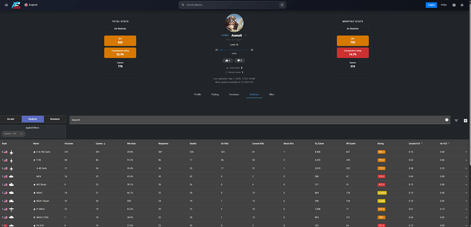Click the dolphin site logo
471x227 pixels.
(16, 5)
